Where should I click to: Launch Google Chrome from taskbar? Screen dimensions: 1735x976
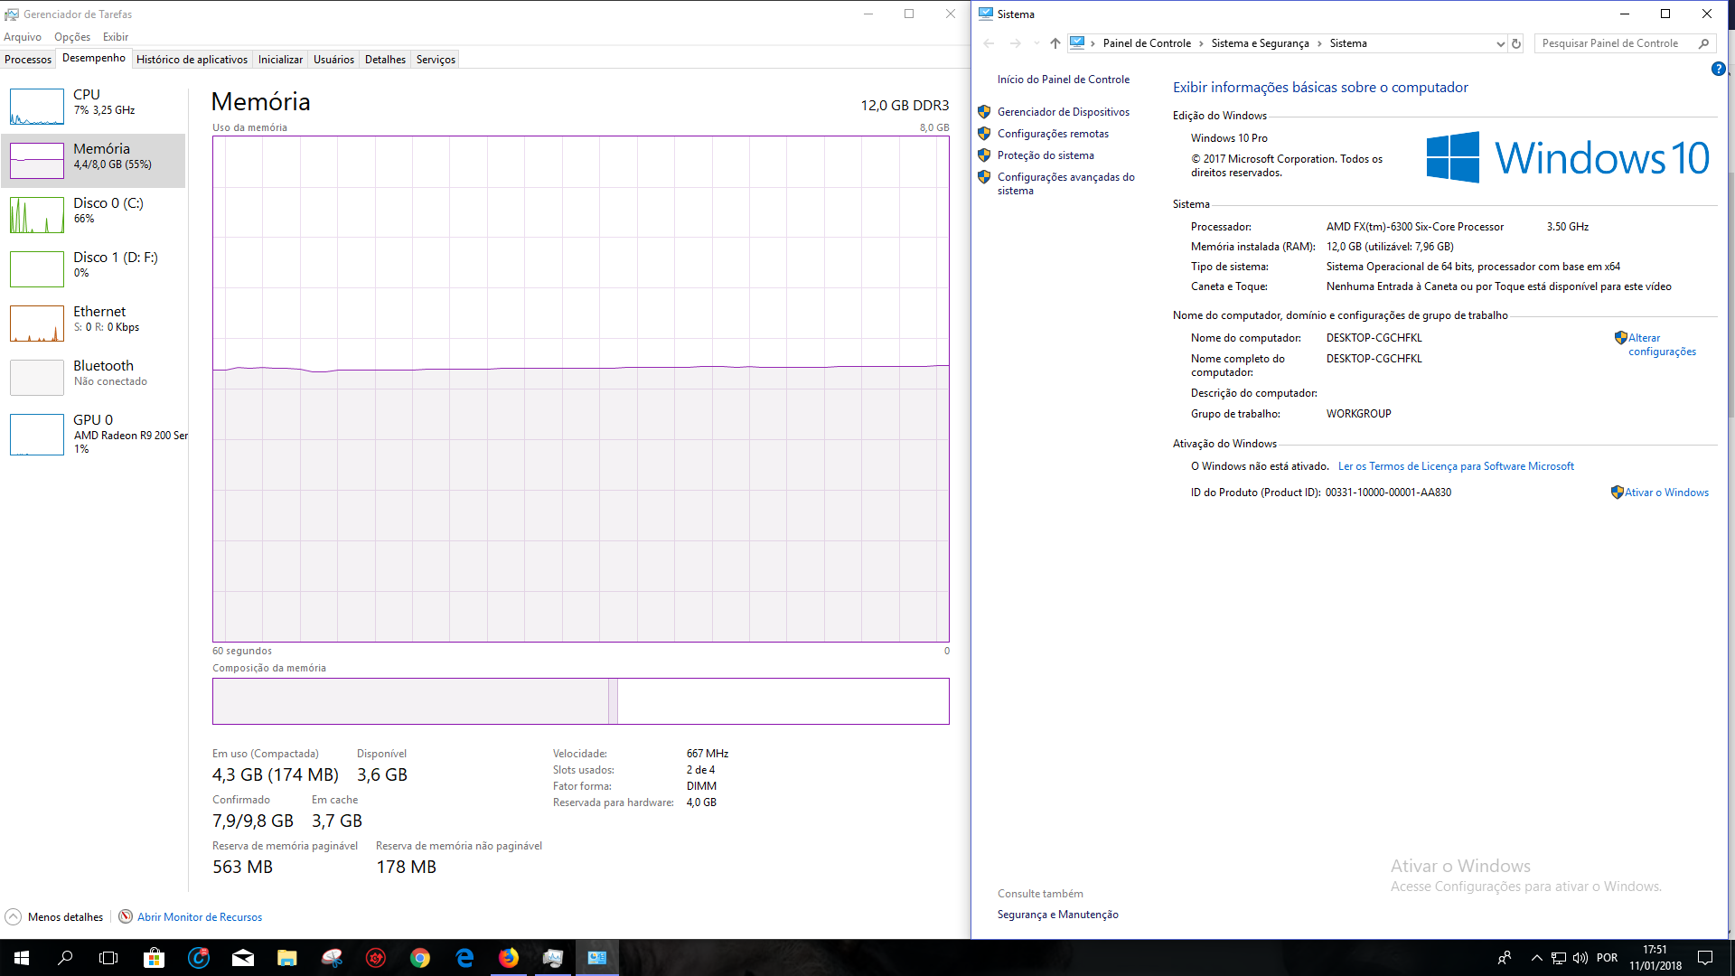pyautogui.click(x=420, y=958)
